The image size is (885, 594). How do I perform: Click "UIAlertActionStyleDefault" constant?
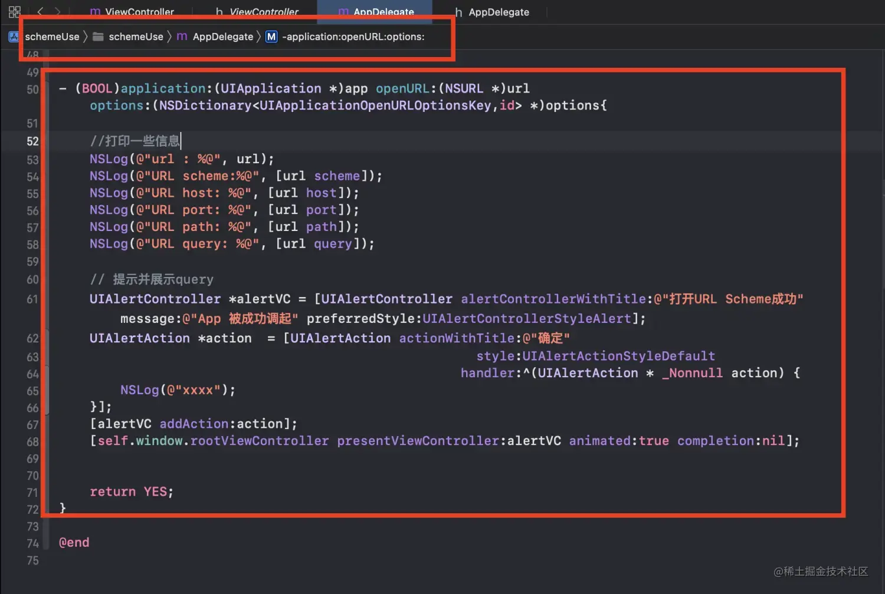pos(619,357)
